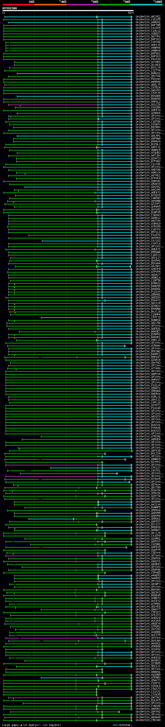Click the purple alignment bar of Q01CZ6
This screenshot has width=165, height=727.
(x=53, y=105)
